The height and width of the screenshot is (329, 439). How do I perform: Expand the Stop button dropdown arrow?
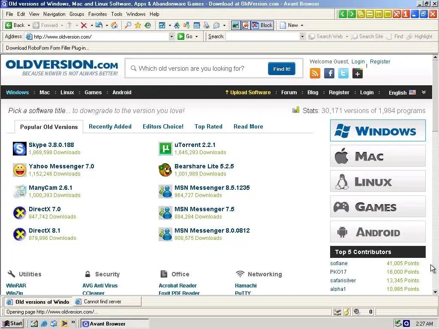[x=92, y=25]
